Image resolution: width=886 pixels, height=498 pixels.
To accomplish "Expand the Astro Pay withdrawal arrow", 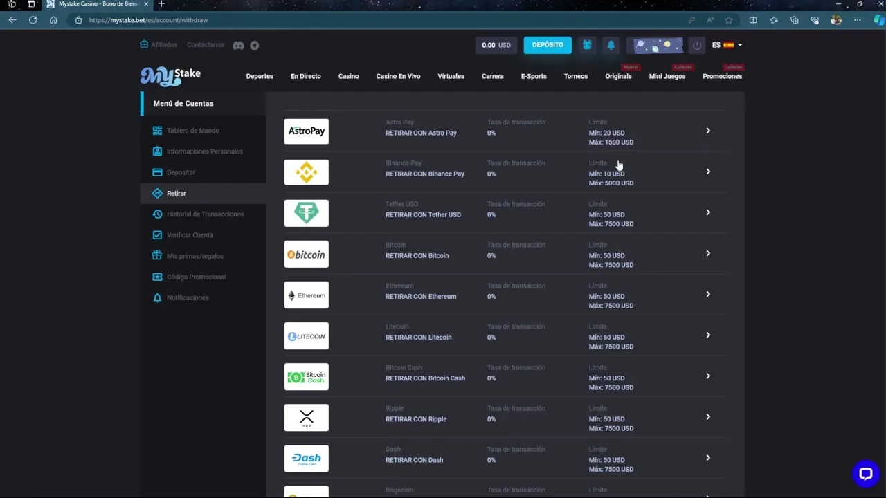I will (x=708, y=131).
